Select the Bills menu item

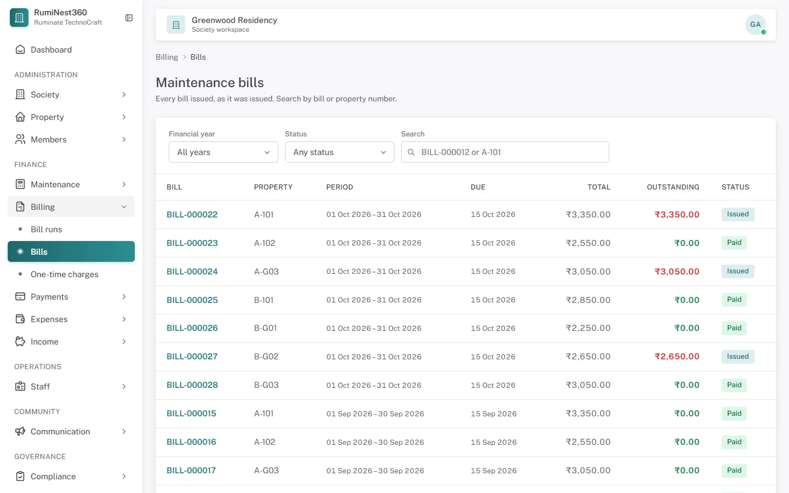pos(71,252)
